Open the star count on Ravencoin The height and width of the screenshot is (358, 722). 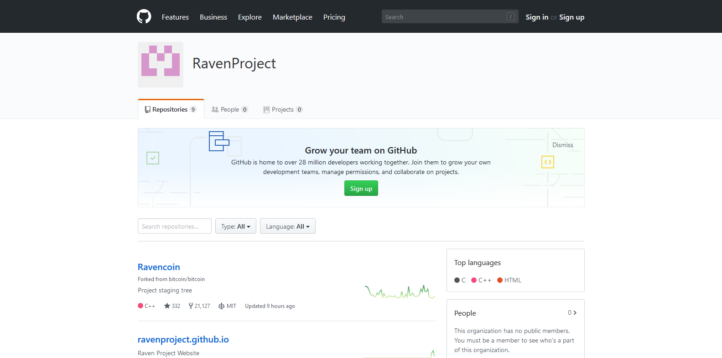tap(172, 306)
